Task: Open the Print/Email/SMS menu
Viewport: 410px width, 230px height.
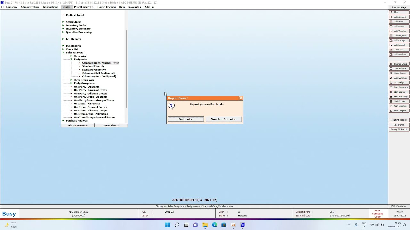Action: pos(84,7)
